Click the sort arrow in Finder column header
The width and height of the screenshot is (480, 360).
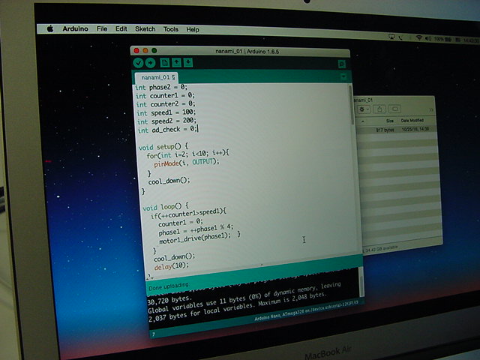363,121
